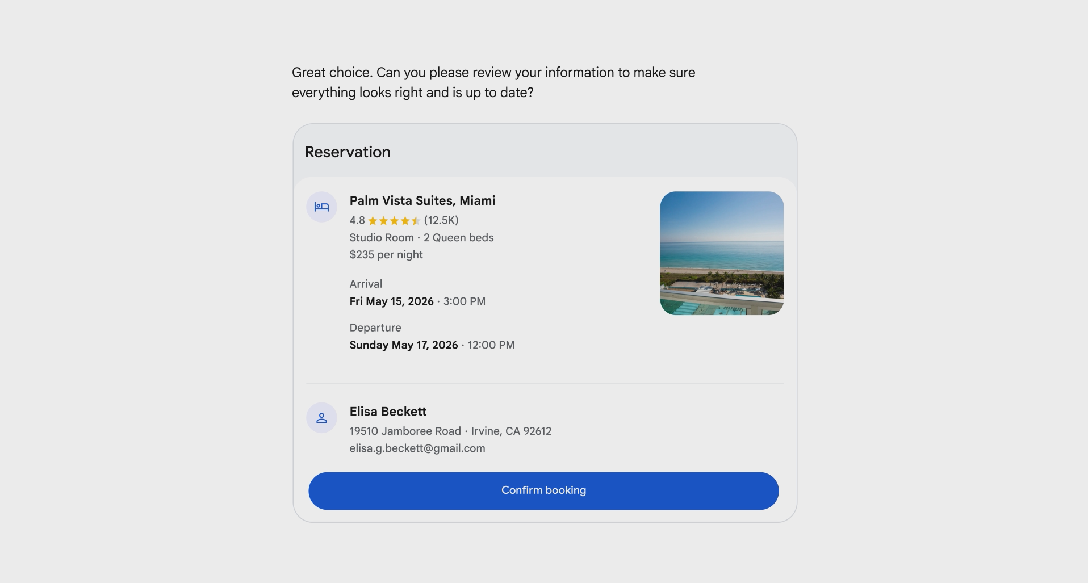Click the Departure label
This screenshot has width=1088, height=583.
coord(375,328)
